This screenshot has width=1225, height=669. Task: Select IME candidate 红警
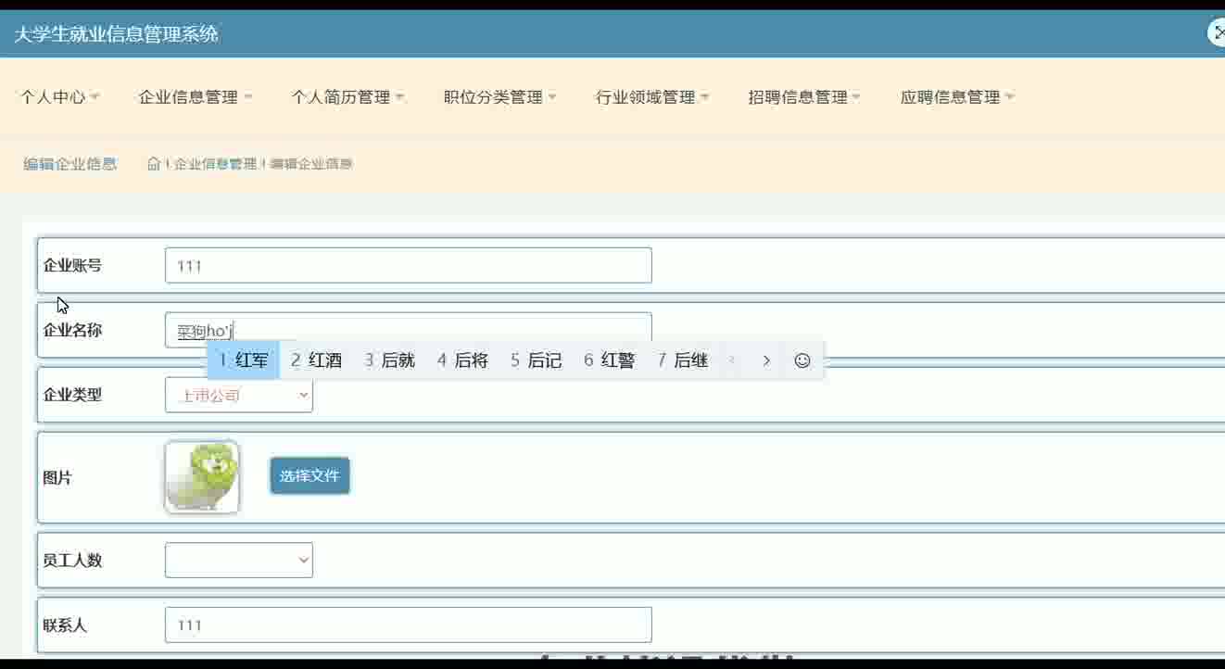coord(609,360)
